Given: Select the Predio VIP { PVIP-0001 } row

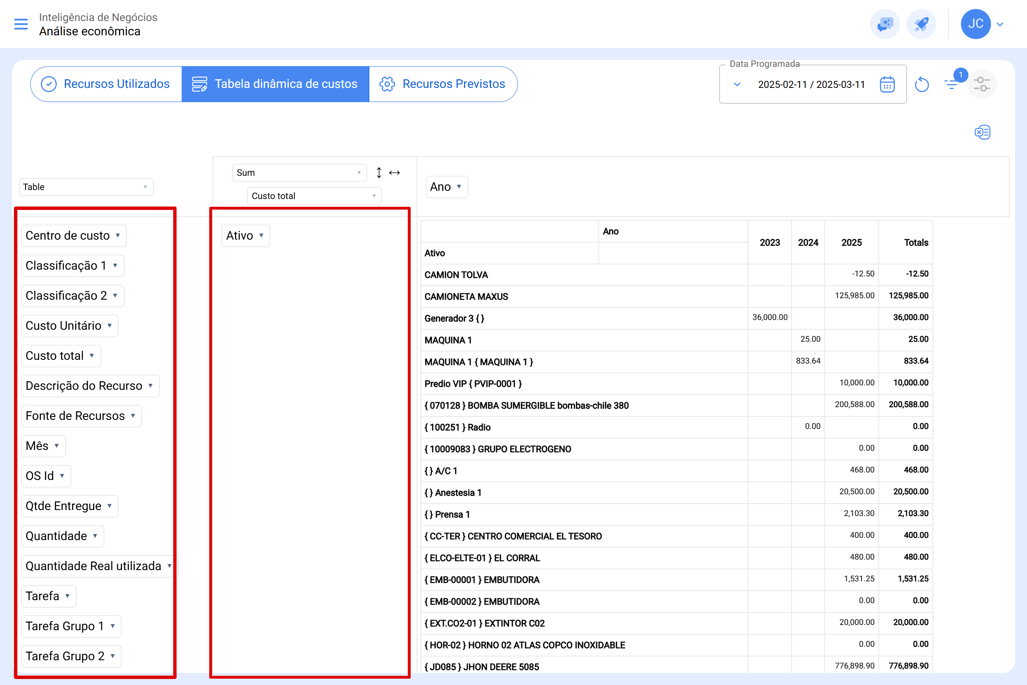Looking at the screenshot, I should [x=584, y=383].
